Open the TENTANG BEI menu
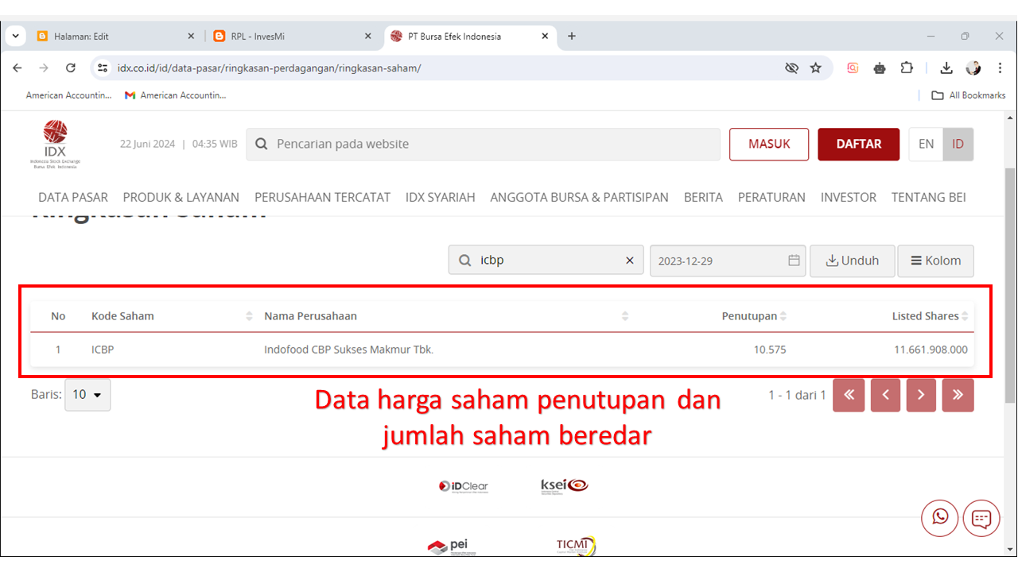 (x=929, y=197)
